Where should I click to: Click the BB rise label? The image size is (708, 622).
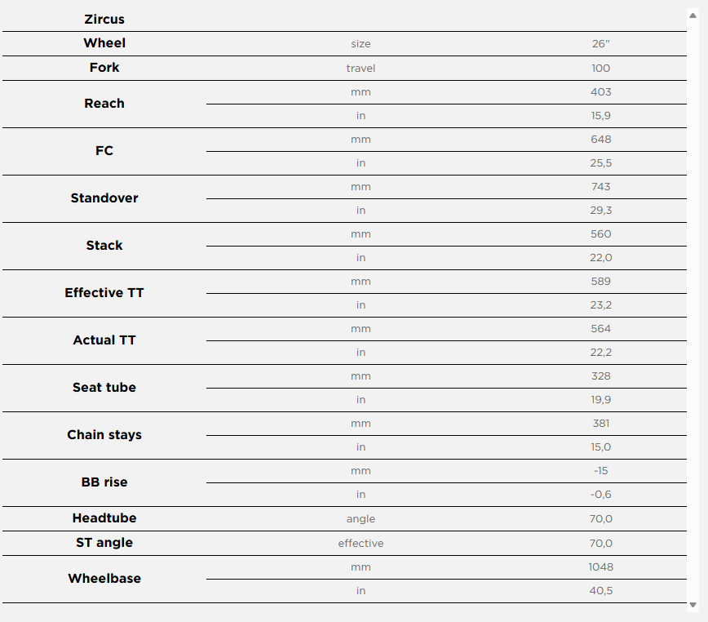pos(104,482)
